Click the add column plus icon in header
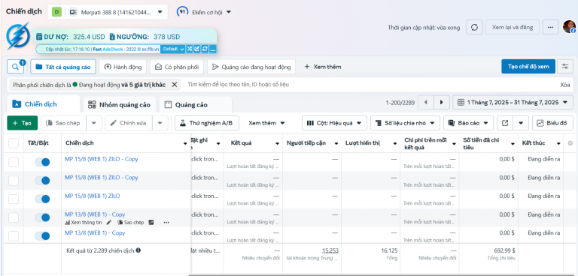This screenshot has height=276, width=578. [570, 143]
